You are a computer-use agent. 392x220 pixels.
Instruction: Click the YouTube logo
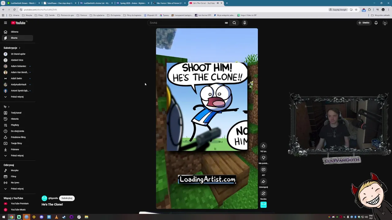pyautogui.click(x=19, y=23)
